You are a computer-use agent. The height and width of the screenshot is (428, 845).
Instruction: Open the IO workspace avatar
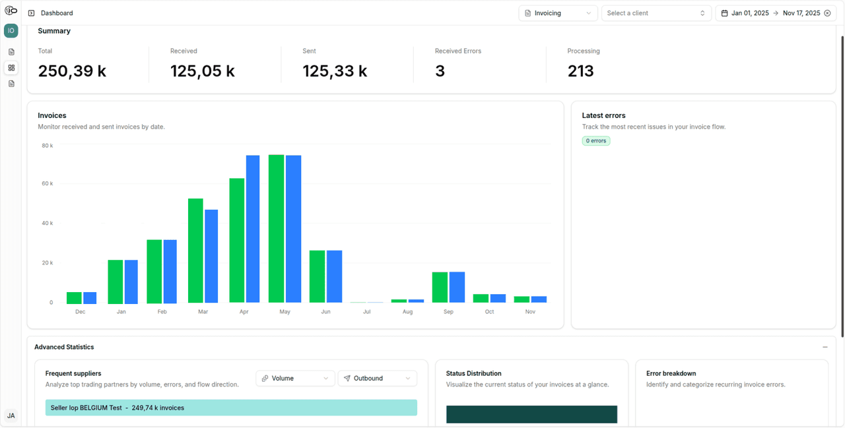point(11,30)
